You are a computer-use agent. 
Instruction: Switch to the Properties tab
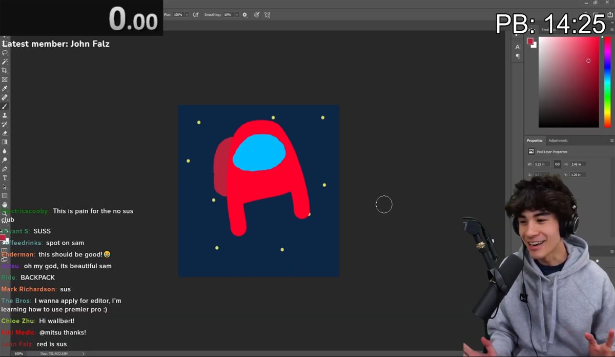pyautogui.click(x=535, y=141)
